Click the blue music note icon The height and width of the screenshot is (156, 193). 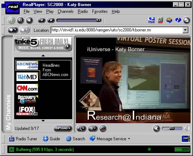click(178, 20)
